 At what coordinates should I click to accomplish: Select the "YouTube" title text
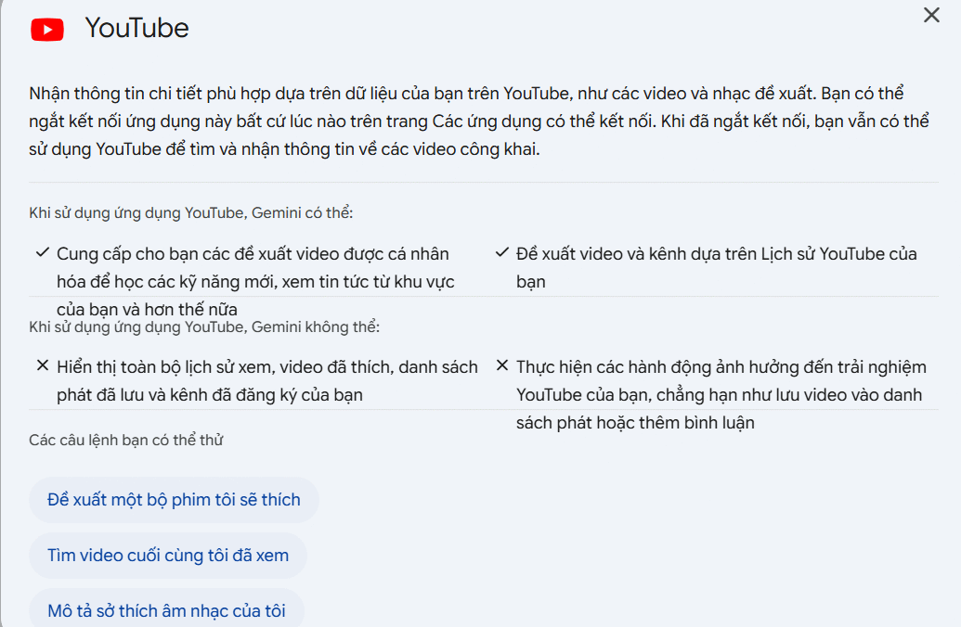[x=136, y=28]
